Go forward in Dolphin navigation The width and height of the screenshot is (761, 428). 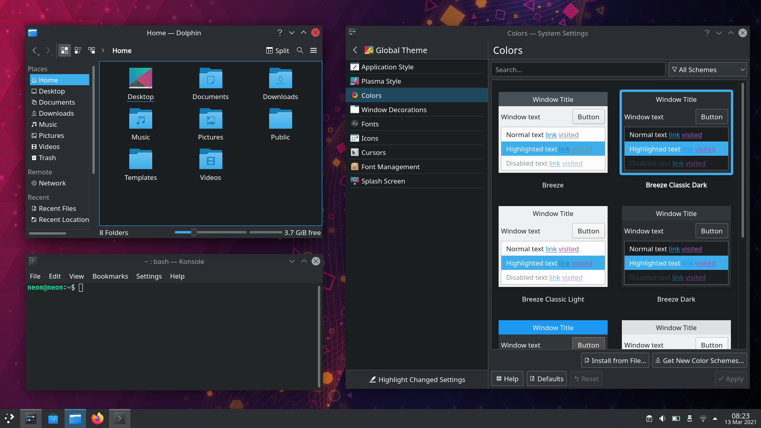coord(48,50)
